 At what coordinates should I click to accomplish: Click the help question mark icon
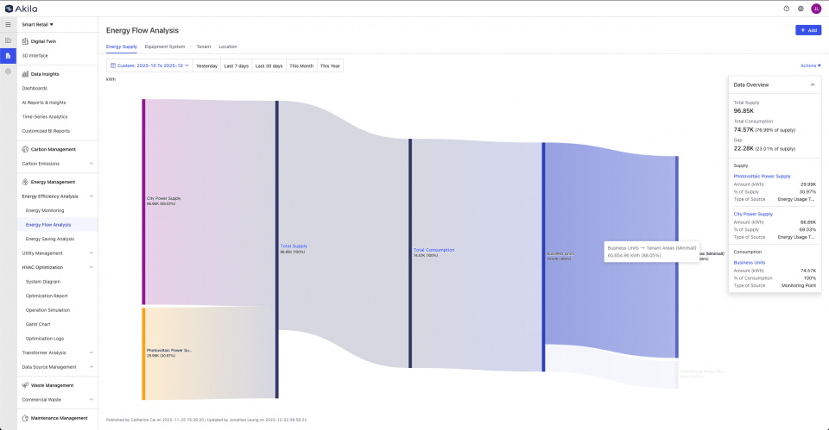(x=786, y=9)
